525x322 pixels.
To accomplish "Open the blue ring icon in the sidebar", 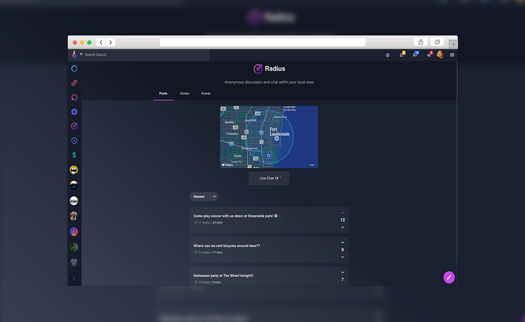I will click(74, 69).
